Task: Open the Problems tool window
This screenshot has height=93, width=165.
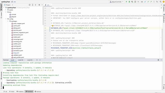Action: [x=20, y=91]
